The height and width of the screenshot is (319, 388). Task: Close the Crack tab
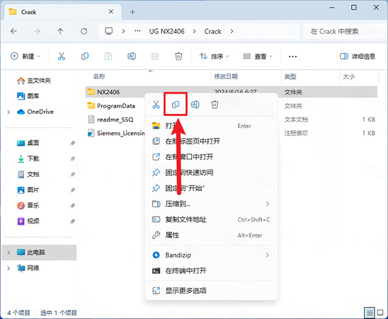pyautogui.click(x=111, y=12)
